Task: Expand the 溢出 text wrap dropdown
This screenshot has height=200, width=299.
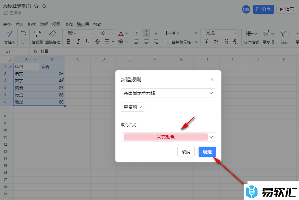Action: 197,33
